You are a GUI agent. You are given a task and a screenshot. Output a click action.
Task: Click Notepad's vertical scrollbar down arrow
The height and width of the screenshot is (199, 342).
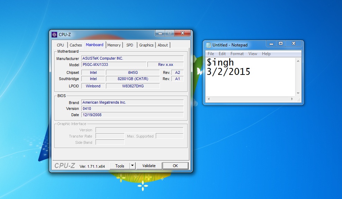coord(298,93)
